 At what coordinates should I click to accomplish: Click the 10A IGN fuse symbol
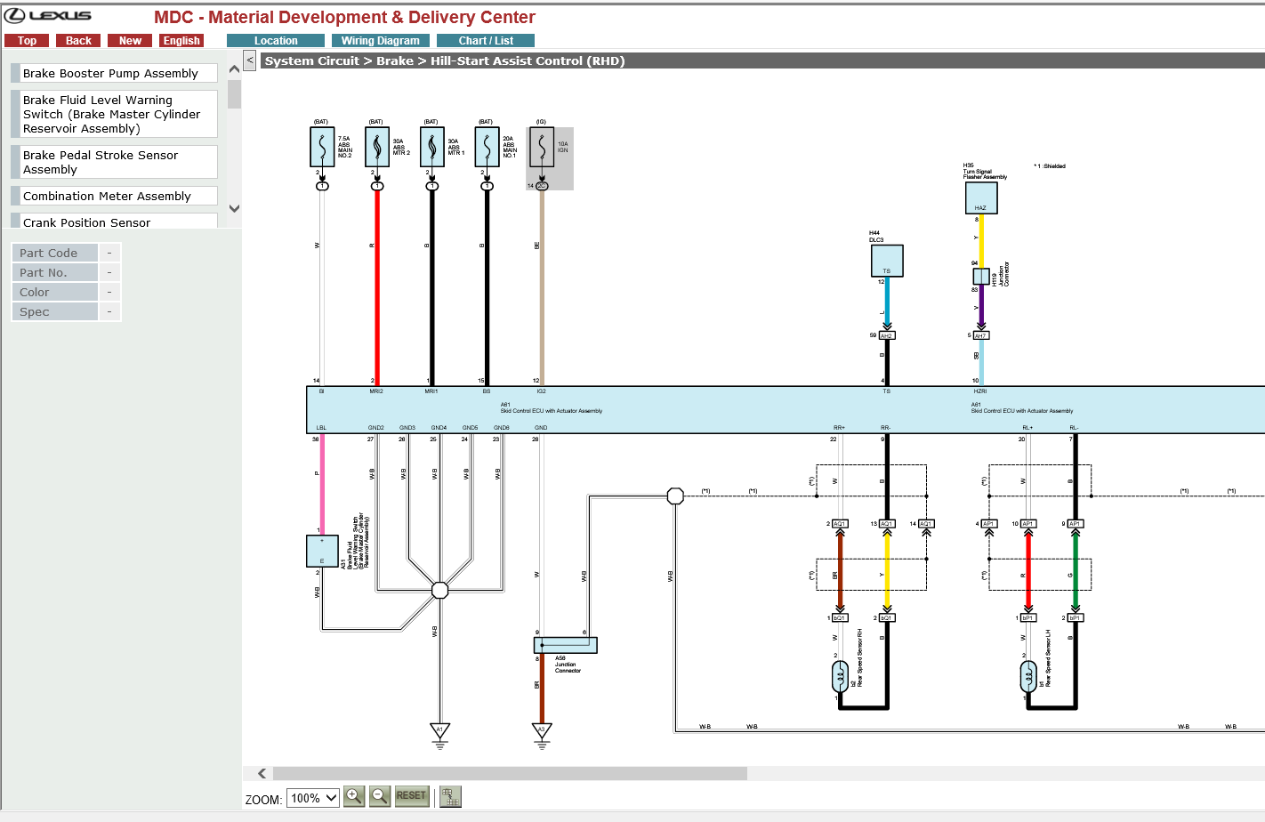[542, 147]
